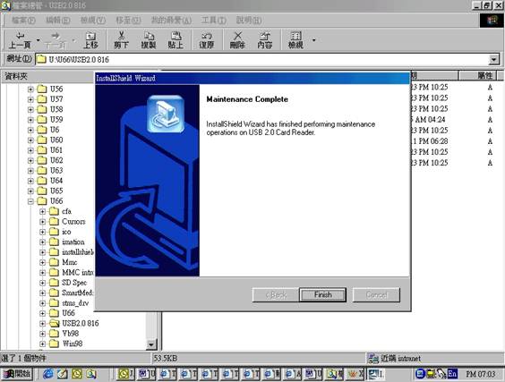Open the 我的最愛 (A) menu
This screenshot has height=382, width=505.
click(x=171, y=21)
